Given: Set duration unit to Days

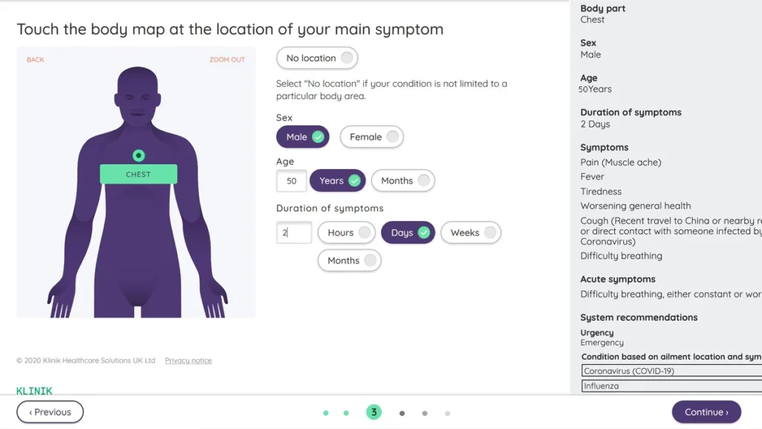Looking at the screenshot, I should coord(408,233).
